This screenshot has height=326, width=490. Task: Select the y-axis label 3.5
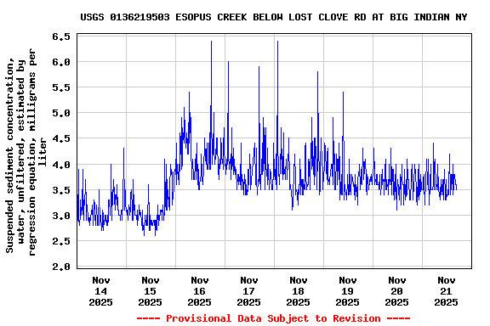61,190
